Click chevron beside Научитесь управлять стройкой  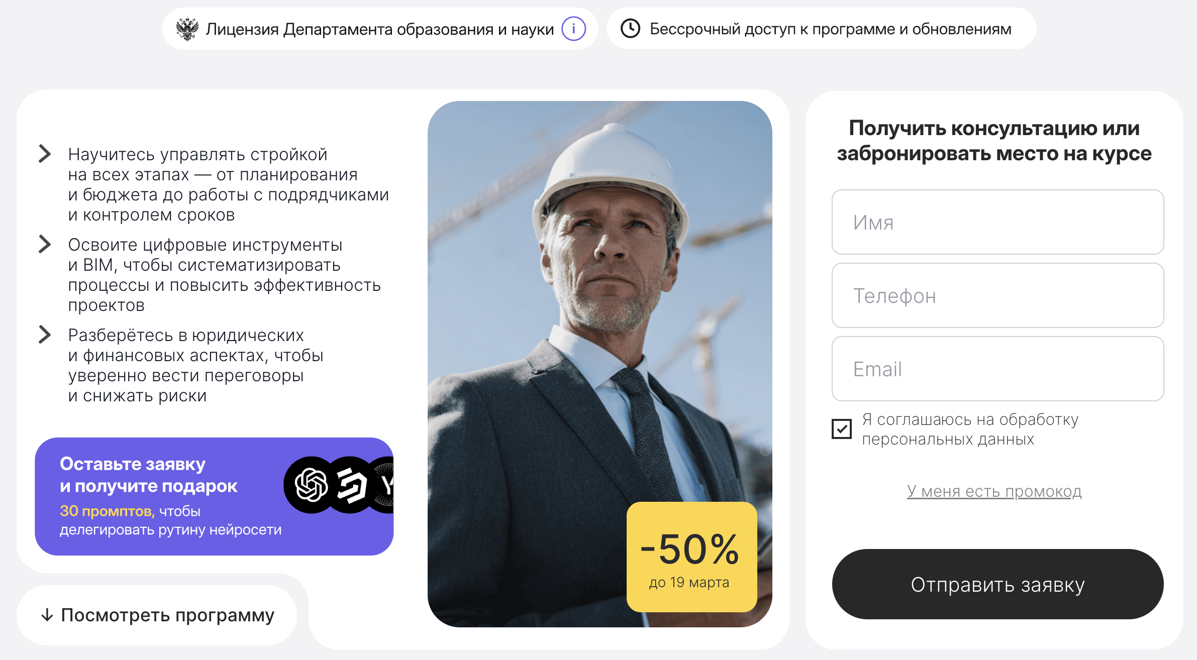[45, 154]
